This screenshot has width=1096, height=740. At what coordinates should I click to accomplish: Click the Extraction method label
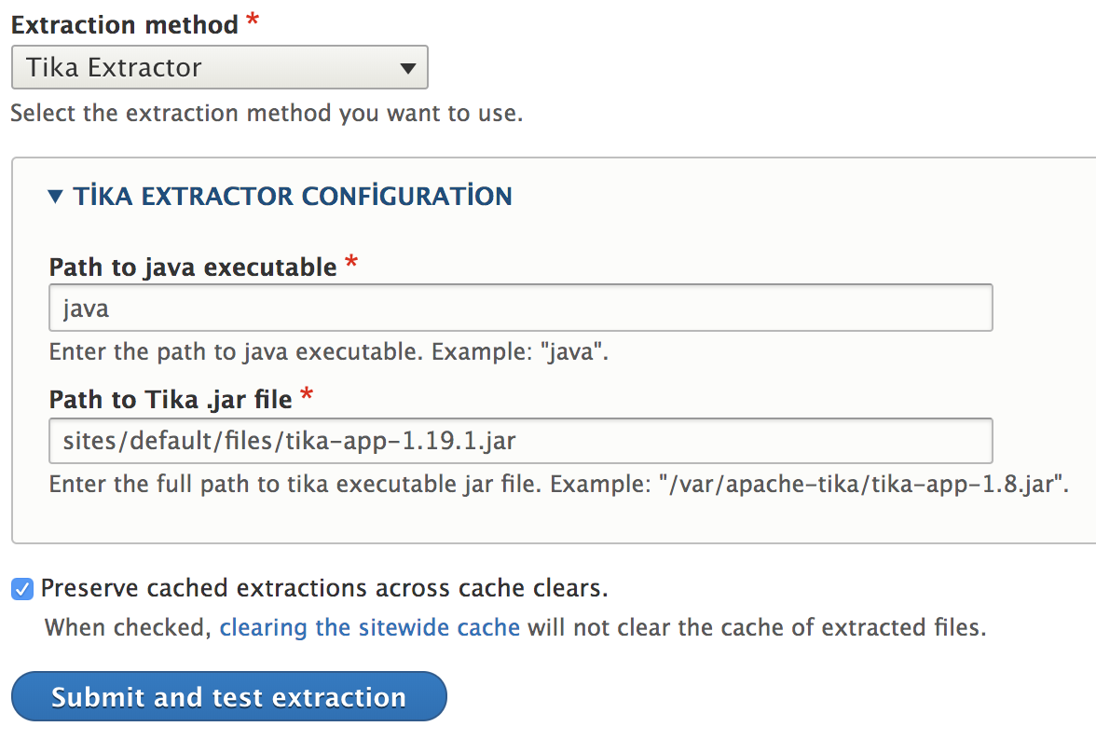(x=125, y=25)
